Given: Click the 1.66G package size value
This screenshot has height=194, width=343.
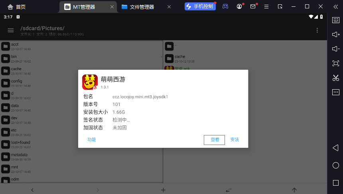Looking at the screenshot, I should click(x=119, y=112).
